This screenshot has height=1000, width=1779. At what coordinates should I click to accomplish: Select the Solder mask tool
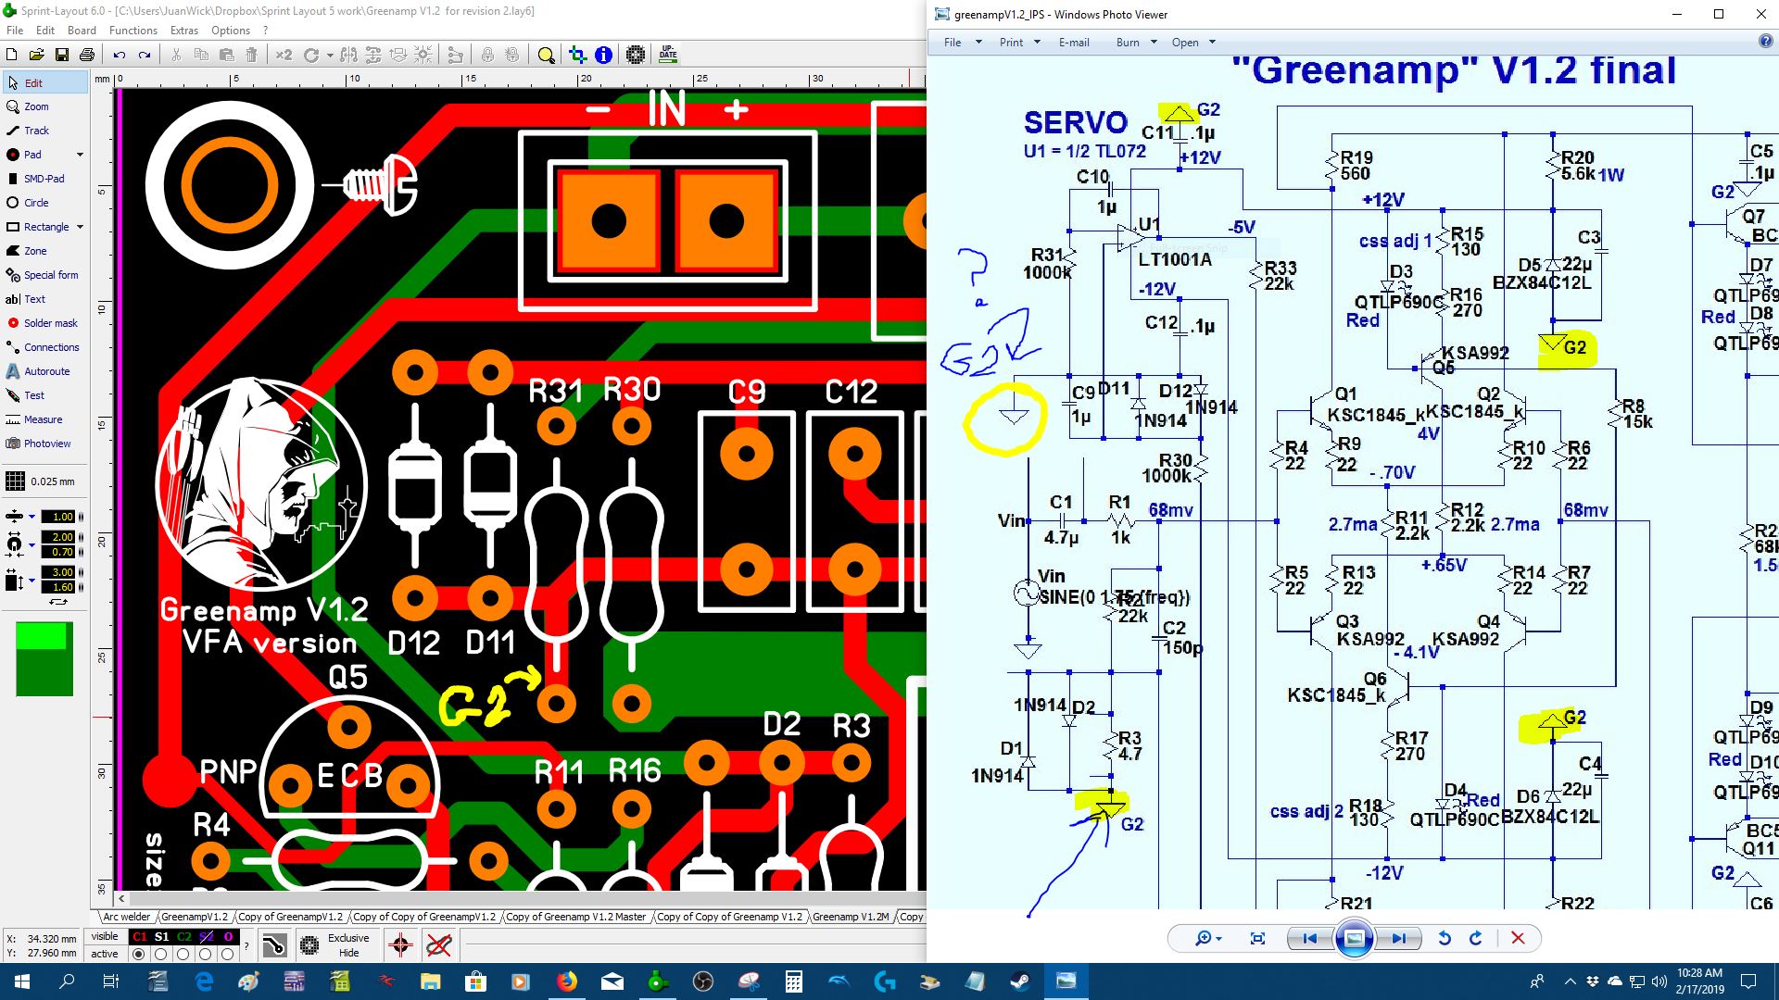tap(44, 323)
